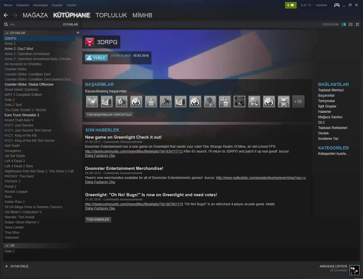Viewport: 363px width, 279px height.
Task: Click YÜKLE install button
Action: click(x=96, y=58)
